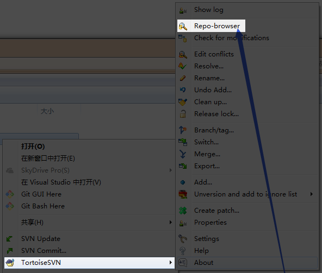Viewport: 322px width, 273px height.
Task: Choose 在 Visual Studio 中打开(V)
Action: pyautogui.click(x=61, y=182)
